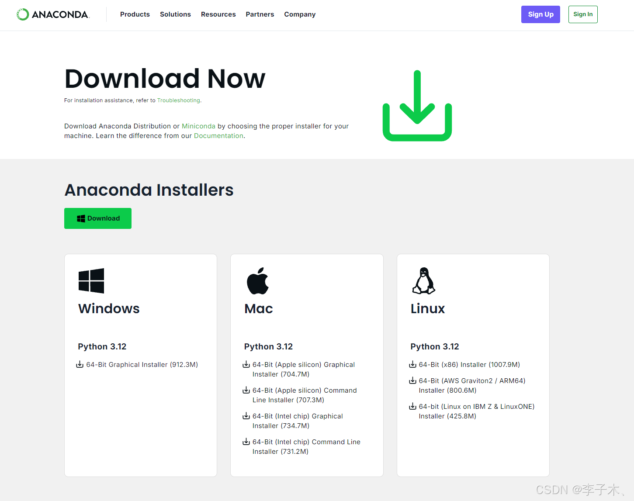The width and height of the screenshot is (634, 501).
Task: Click the Windows logo in Windows card
Action: pyautogui.click(x=91, y=281)
